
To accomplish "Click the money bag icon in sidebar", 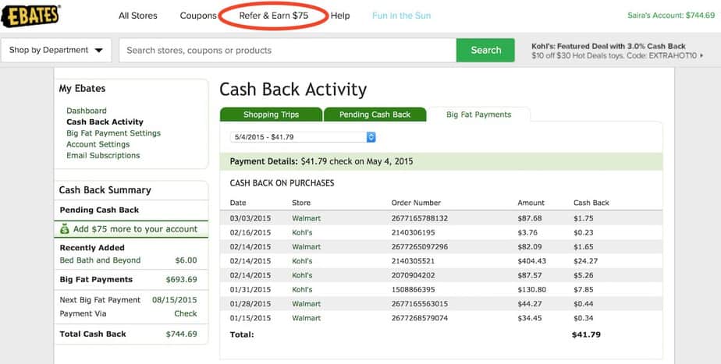I will tap(66, 229).
